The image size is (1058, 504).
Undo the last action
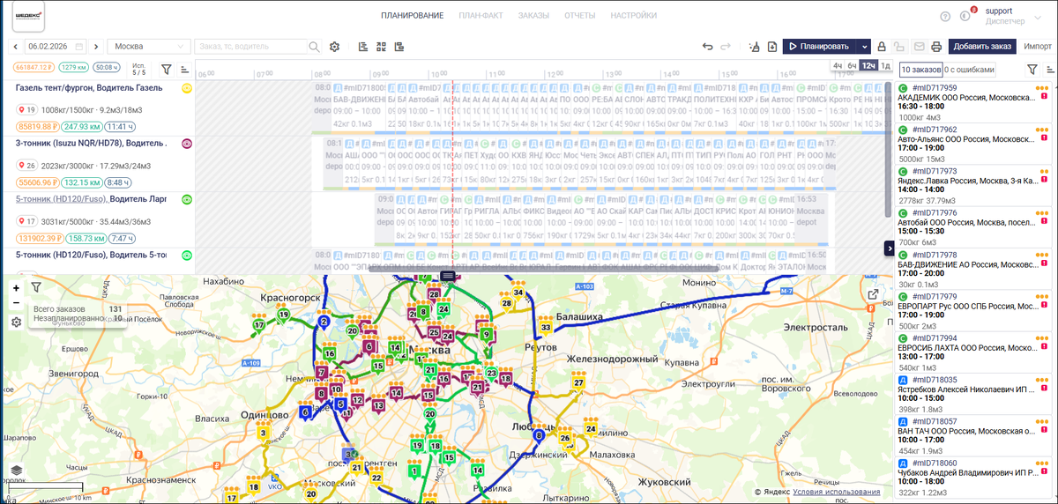pyautogui.click(x=707, y=47)
